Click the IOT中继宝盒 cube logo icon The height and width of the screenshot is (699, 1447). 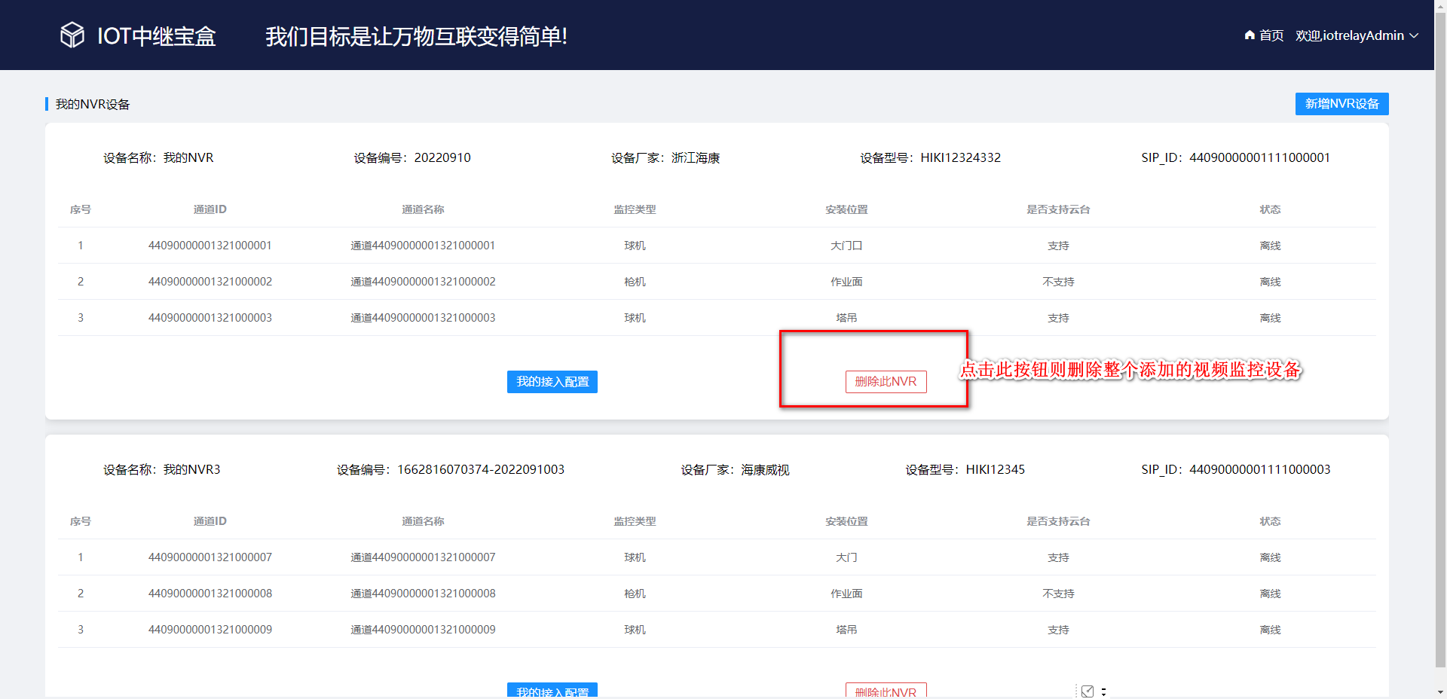click(72, 35)
